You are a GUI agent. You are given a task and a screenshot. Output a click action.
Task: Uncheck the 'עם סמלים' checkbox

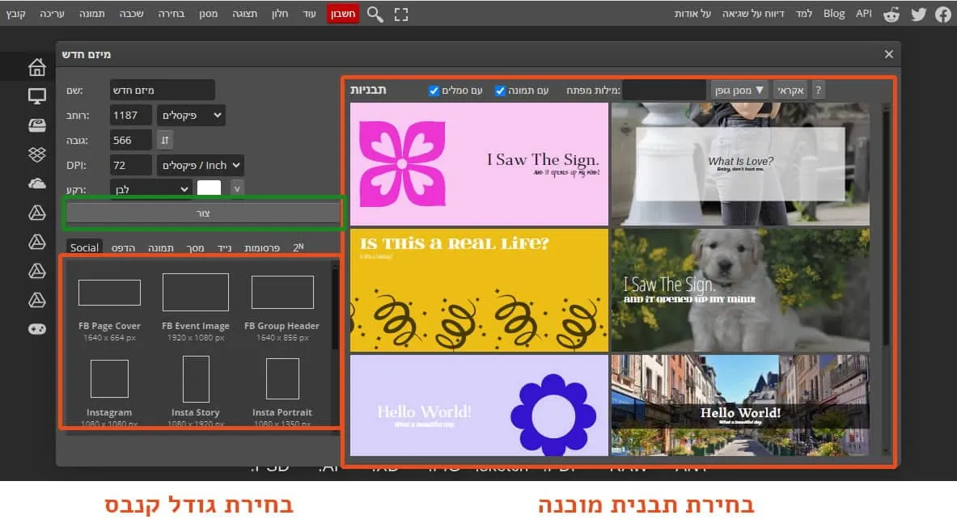[x=434, y=91]
